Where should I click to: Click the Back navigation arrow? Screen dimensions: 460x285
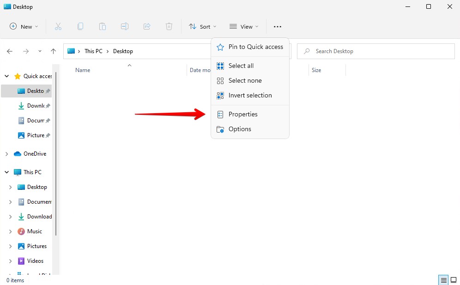click(9, 51)
